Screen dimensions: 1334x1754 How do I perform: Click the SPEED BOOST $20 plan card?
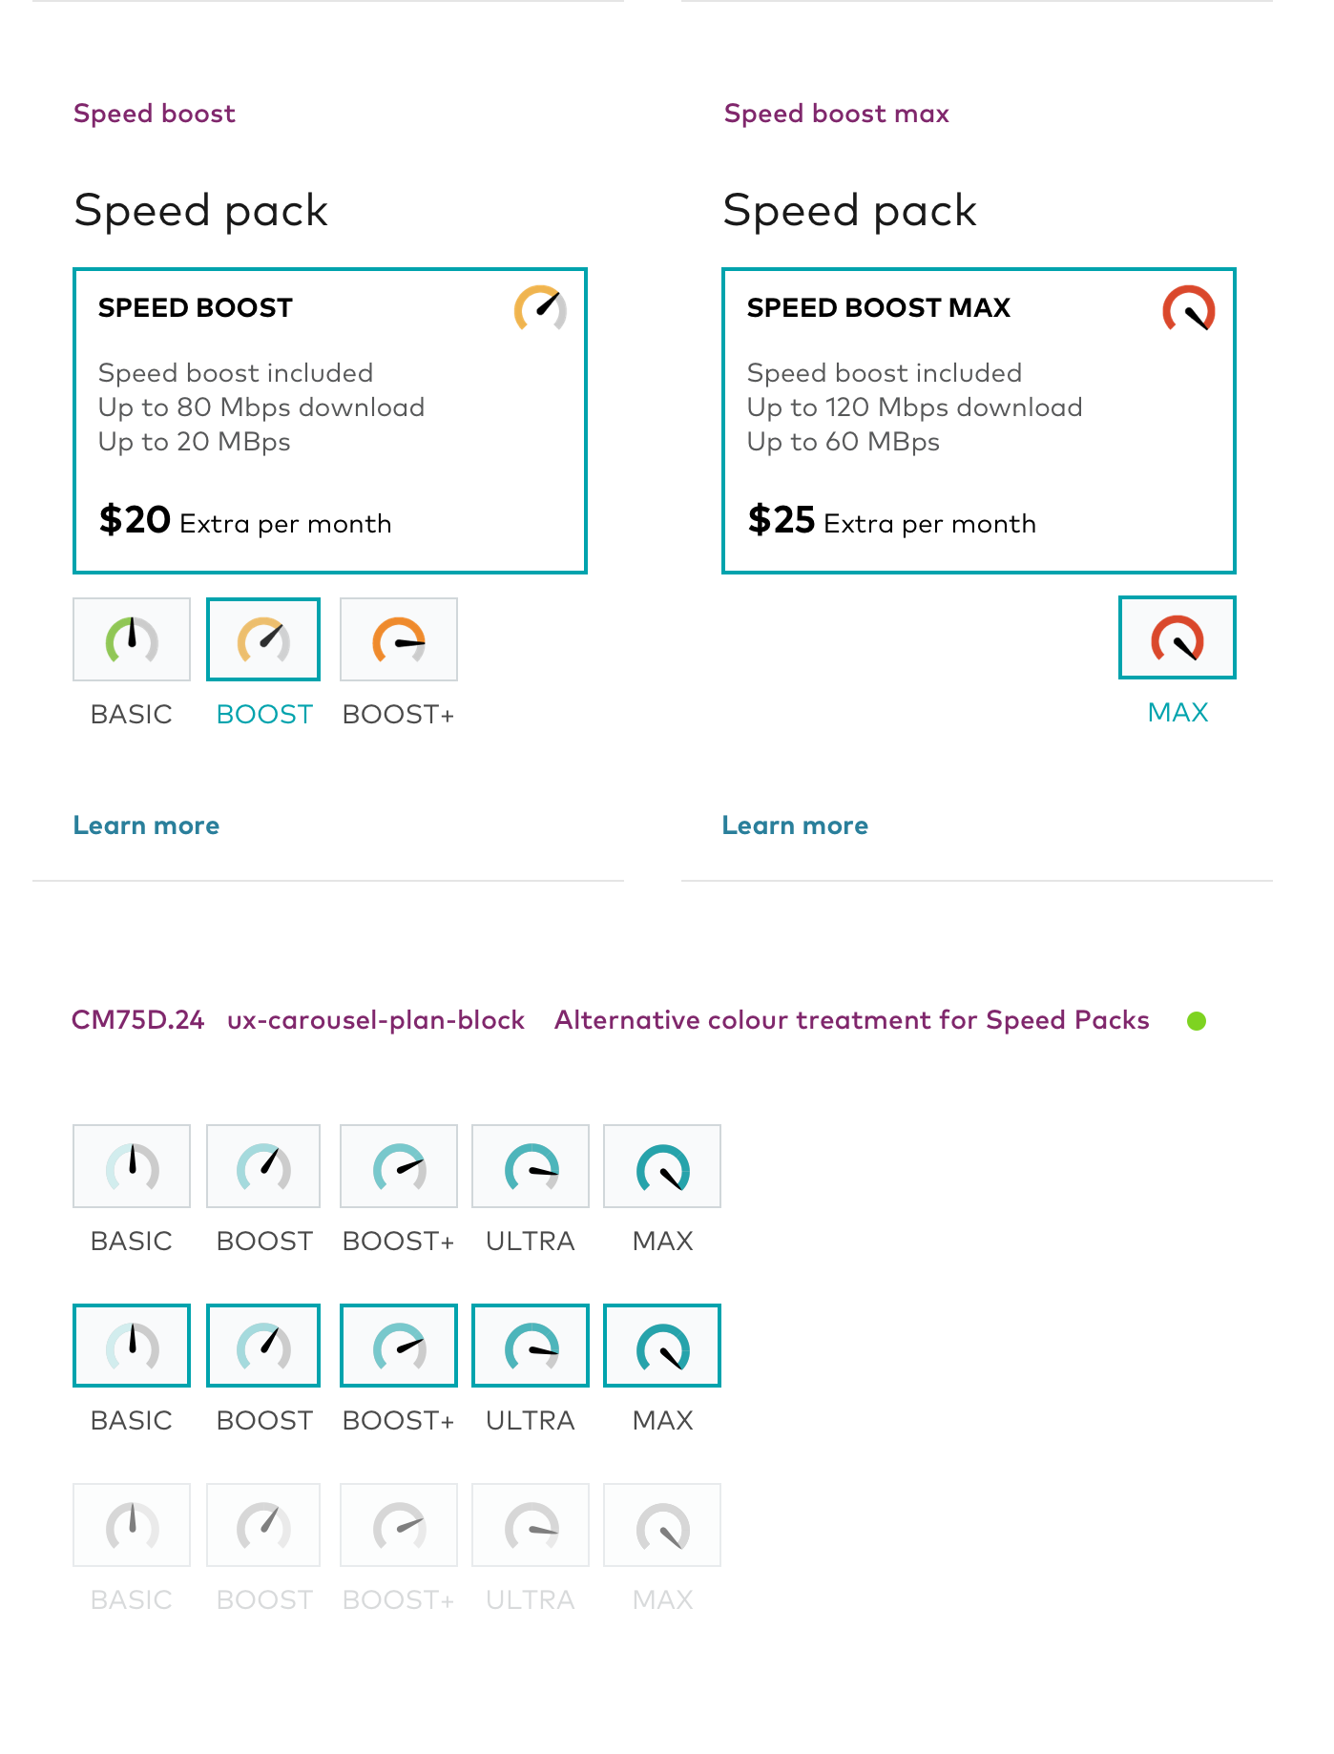(x=329, y=421)
